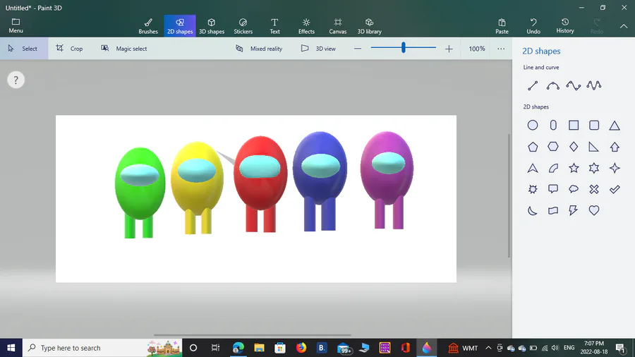This screenshot has width=635, height=357.
Task: Select the three-point curve tool
Action: point(574,85)
